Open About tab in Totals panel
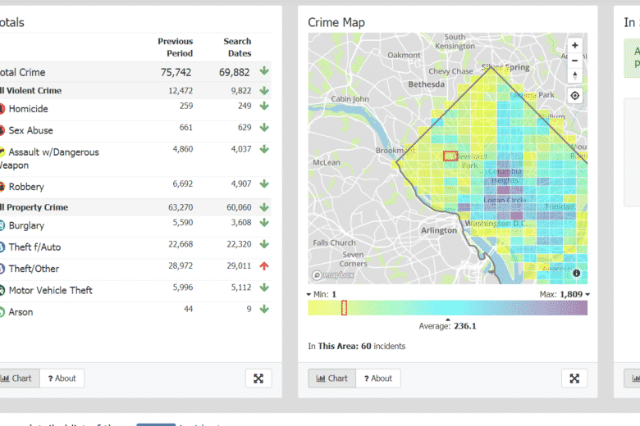This screenshot has height=426, width=640. 62,378
